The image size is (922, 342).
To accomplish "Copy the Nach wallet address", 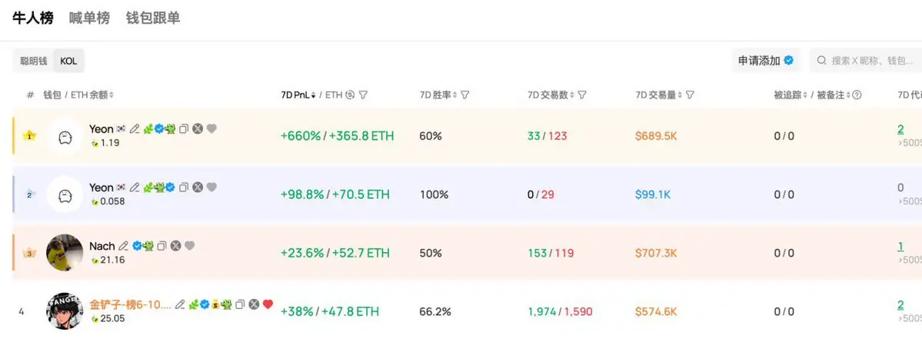I will coord(161,246).
